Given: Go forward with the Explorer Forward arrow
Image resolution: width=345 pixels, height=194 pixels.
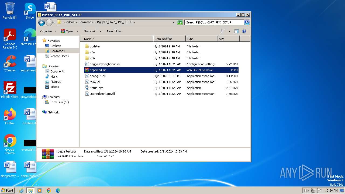Looking at the screenshot, I should click(x=49, y=22).
